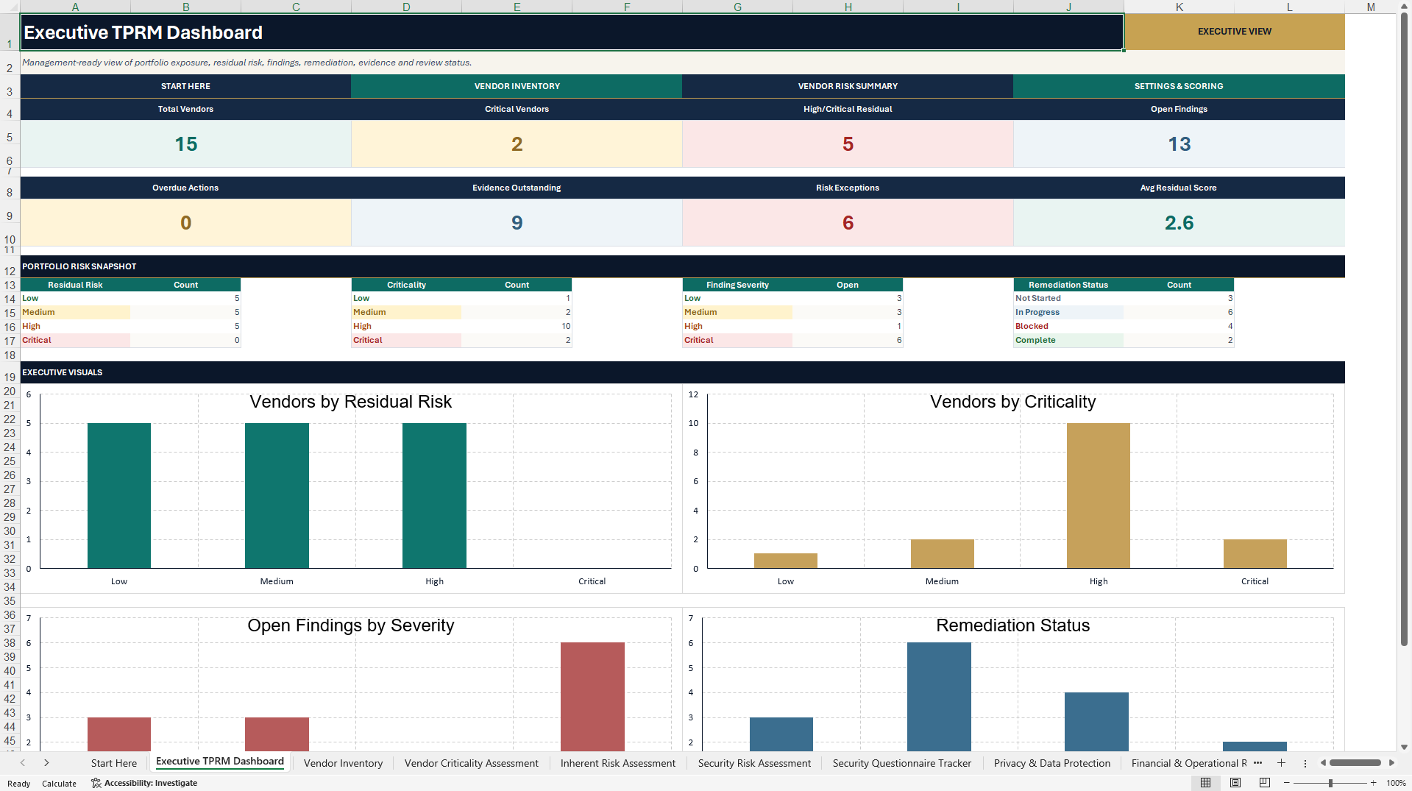Viewport: 1412px width, 791px height.
Task: Click horizontal scrollbar right arrow
Action: click(x=1391, y=763)
